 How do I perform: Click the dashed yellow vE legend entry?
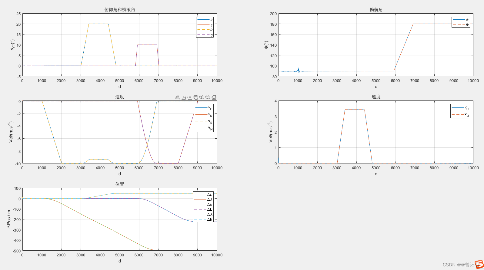pyautogui.click(x=204, y=121)
